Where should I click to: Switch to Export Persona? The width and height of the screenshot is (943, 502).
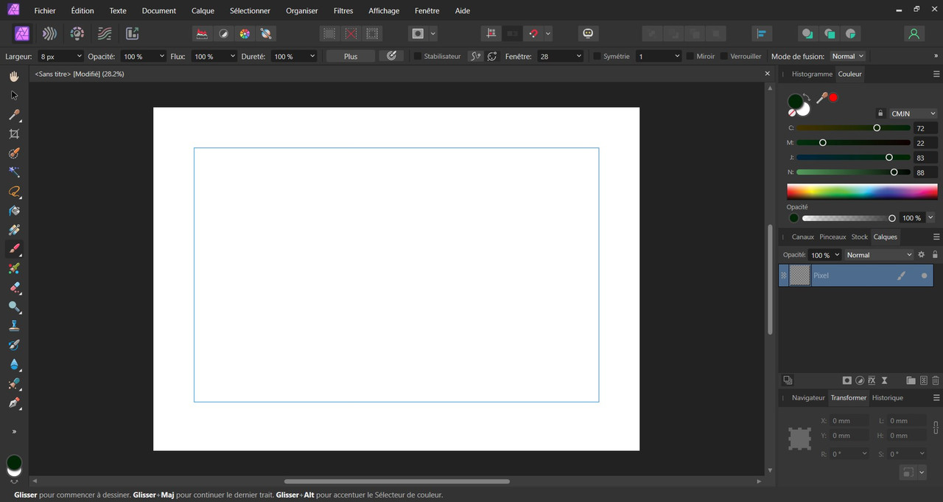point(133,33)
